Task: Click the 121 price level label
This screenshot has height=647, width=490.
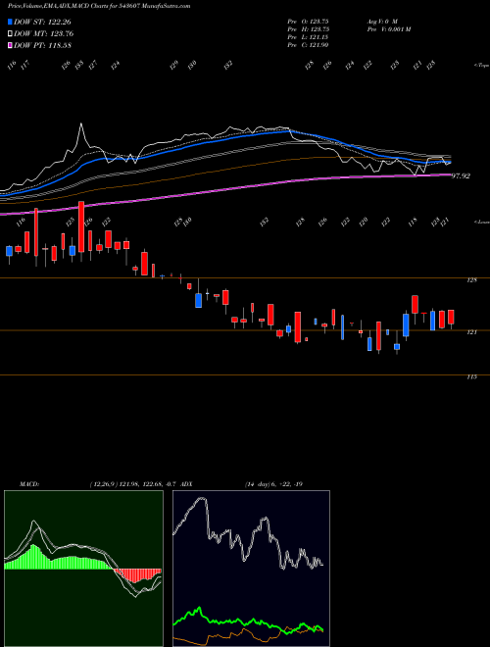Action: pyautogui.click(x=471, y=332)
